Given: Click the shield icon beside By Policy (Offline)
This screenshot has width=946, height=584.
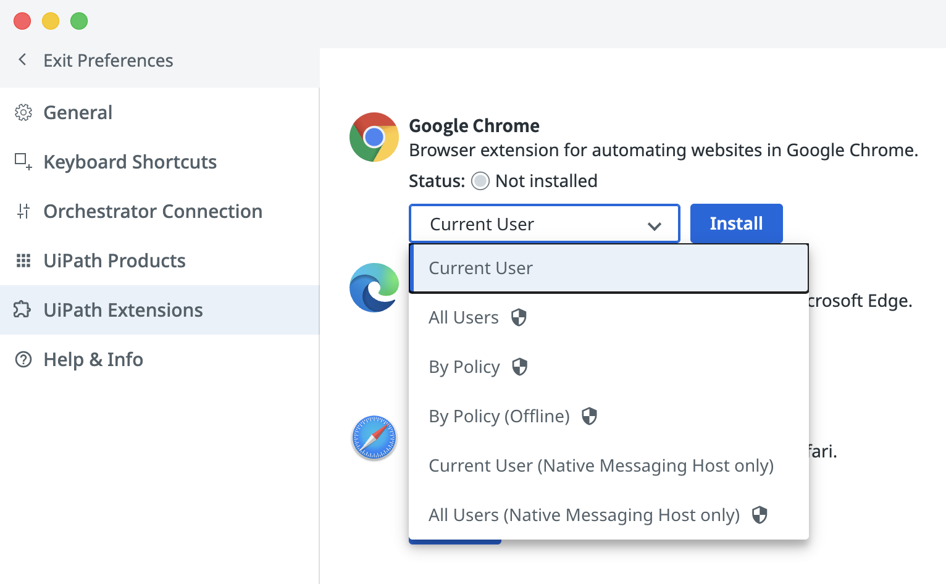Looking at the screenshot, I should pyautogui.click(x=590, y=416).
